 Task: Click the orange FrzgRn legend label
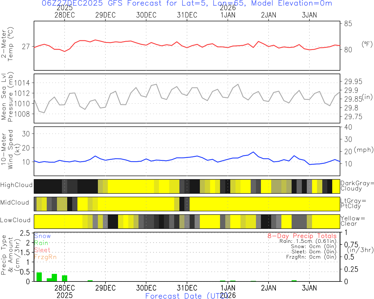45,257
